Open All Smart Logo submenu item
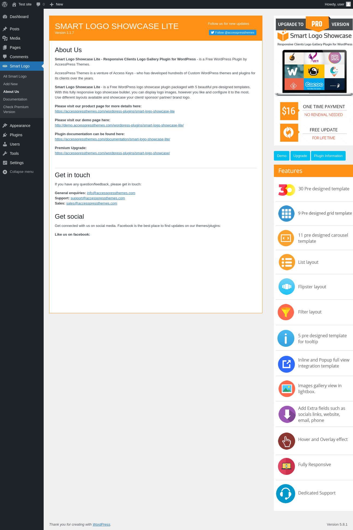This screenshot has width=353, height=530. click(15, 76)
